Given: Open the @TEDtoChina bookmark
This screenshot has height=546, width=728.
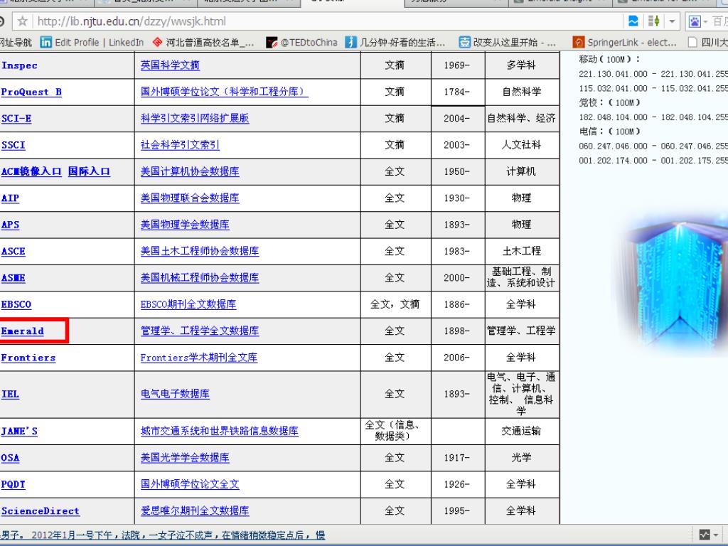Looking at the screenshot, I should tap(301, 42).
